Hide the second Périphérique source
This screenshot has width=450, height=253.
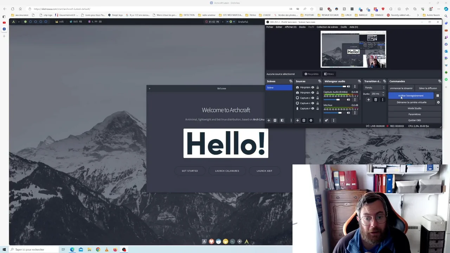pos(313,93)
